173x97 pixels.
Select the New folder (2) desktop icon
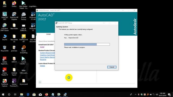[x=14, y=38]
